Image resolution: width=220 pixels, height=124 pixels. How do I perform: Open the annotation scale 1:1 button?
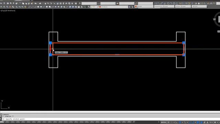point(210,122)
